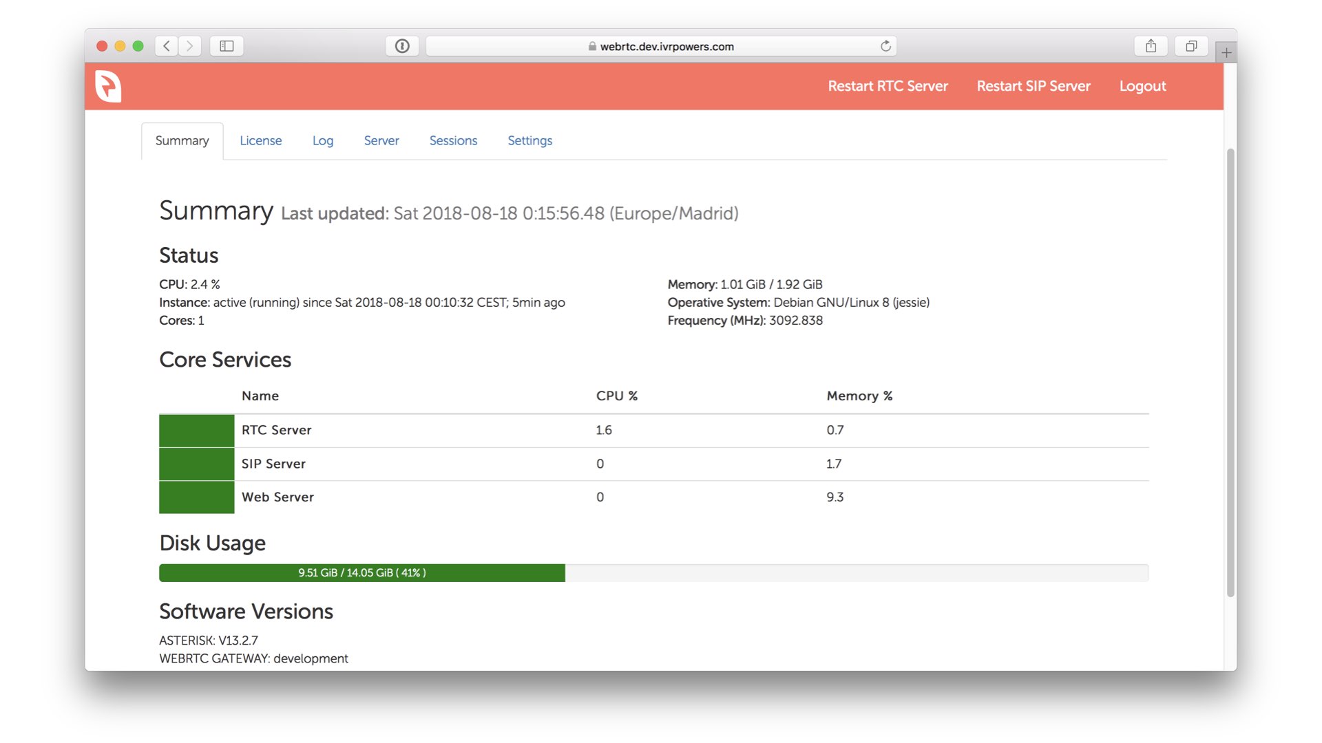Click the privacy report icon by the address bar
The image size is (1322, 743).
click(x=402, y=46)
